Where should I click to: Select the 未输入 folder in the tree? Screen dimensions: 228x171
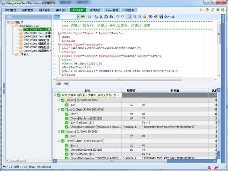coord(25,54)
